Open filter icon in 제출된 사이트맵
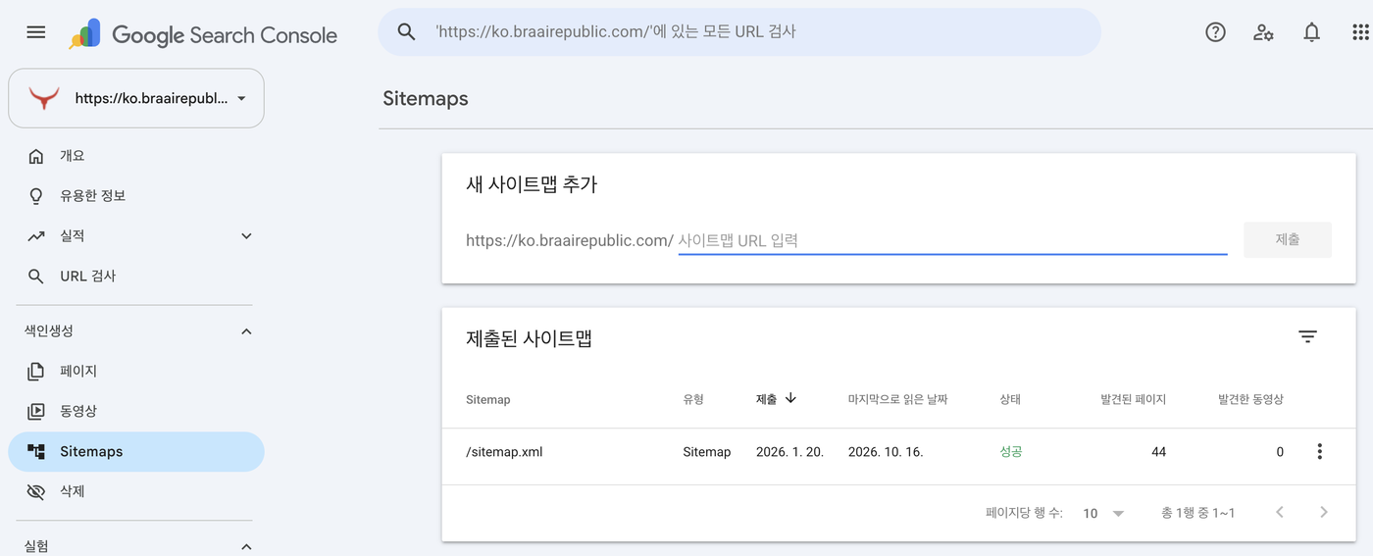Image resolution: width=1373 pixels, height=556 pixels. click(x=1307, y=336)
